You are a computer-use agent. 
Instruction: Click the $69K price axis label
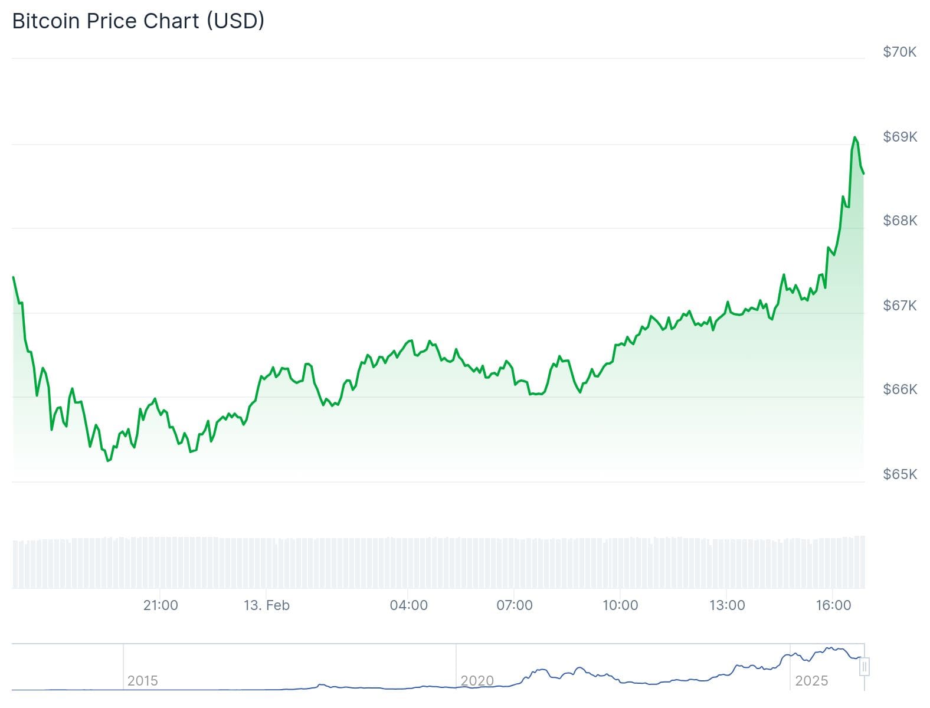click(899, 137)
